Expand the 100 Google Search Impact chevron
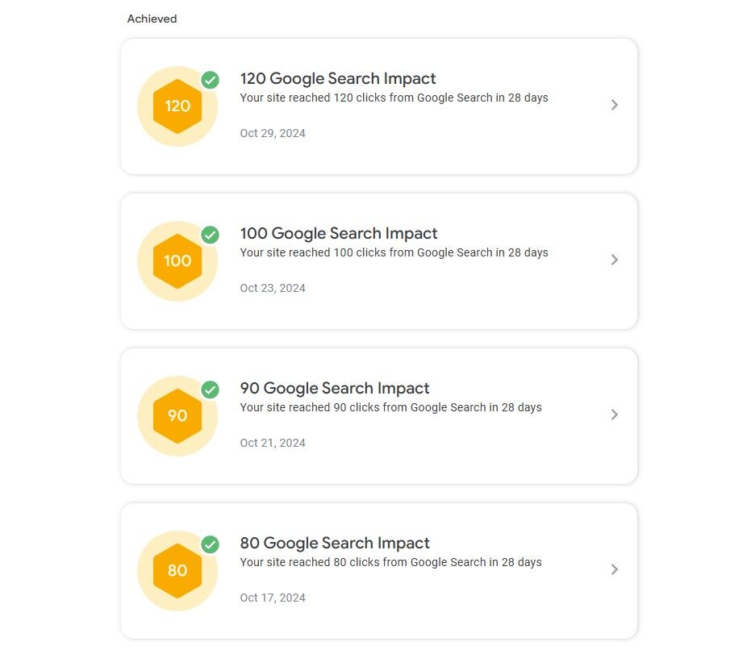747x650 pixels. pyautogui.click(x=615, y=260)
